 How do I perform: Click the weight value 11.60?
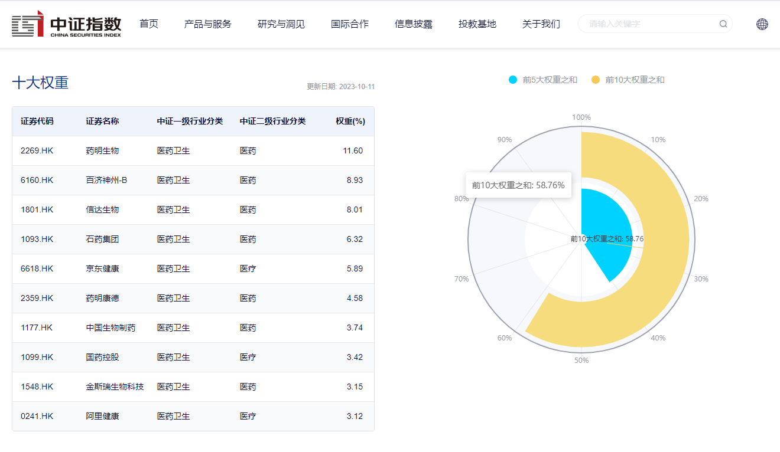(353, 150)
